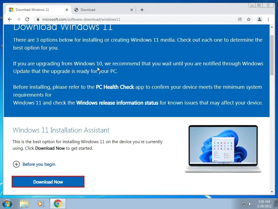This screenshot has height=209, width=278.
Task: Share this page via share icon
Action: point(240,19)
